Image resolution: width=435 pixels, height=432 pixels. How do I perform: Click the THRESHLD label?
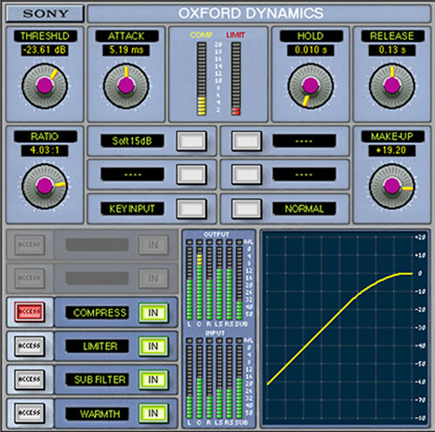coord(45,37)
